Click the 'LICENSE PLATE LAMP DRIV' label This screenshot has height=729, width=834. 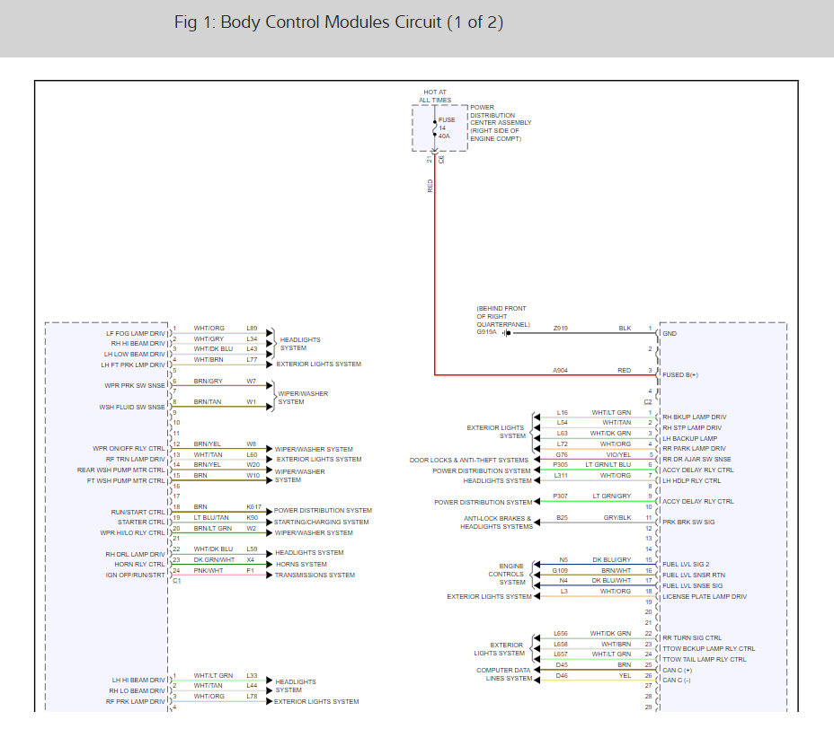click(x=705, y=597)
